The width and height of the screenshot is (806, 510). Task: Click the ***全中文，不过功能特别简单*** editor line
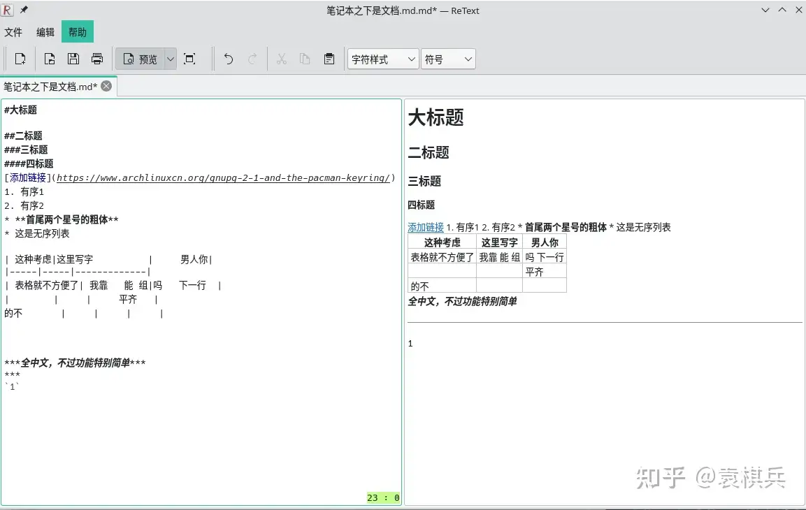point(75,363)
